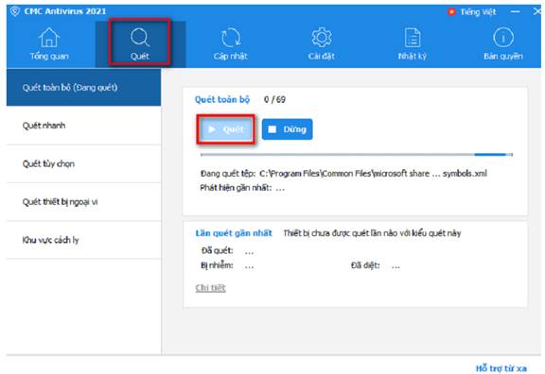545x374 pixels.
Task: Select the Quét nhanh option
Action: [83, 126]
